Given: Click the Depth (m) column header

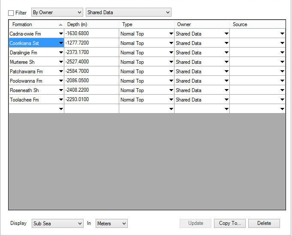Looking at the screenshot, I should [91, 24].
